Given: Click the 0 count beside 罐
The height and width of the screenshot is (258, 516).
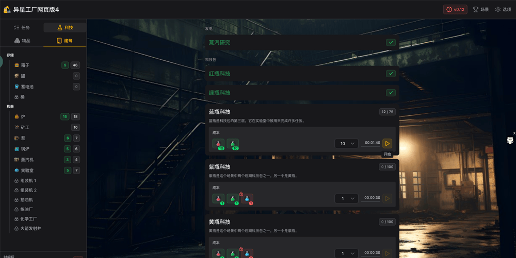Looking at the screenshot, I should tap(76, 76).
